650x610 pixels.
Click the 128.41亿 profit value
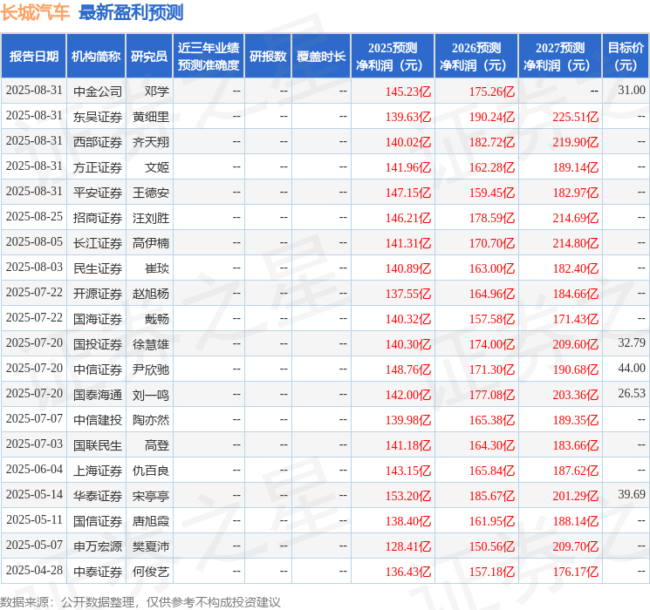(x=408, y=546)
